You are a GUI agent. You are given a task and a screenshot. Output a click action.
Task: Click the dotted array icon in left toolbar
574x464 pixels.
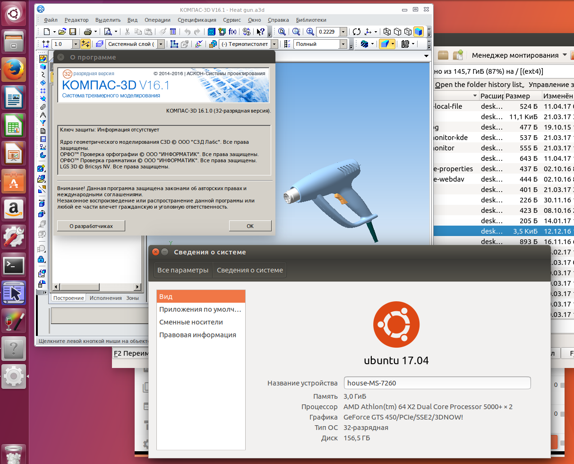coord(43,90)
